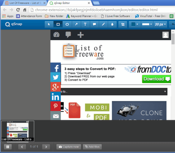
Task: Select the blur droplet tool
Action: (x=112, y=24)
